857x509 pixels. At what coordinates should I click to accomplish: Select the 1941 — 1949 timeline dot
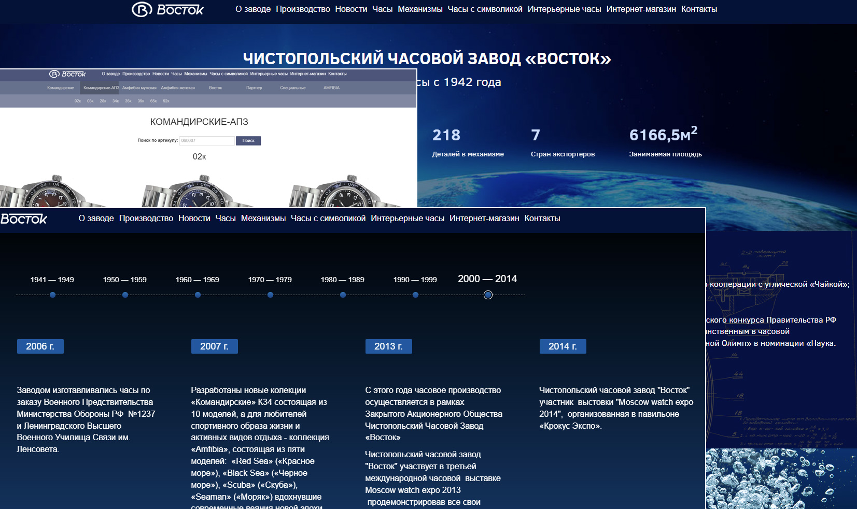(52, 295)
